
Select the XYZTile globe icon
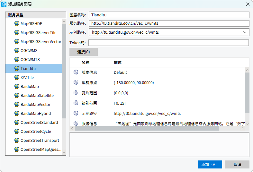coord(17,77)
